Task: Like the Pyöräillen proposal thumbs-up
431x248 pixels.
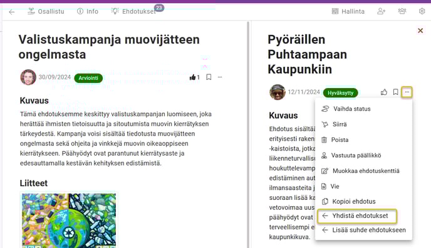Action: [384, 92]
